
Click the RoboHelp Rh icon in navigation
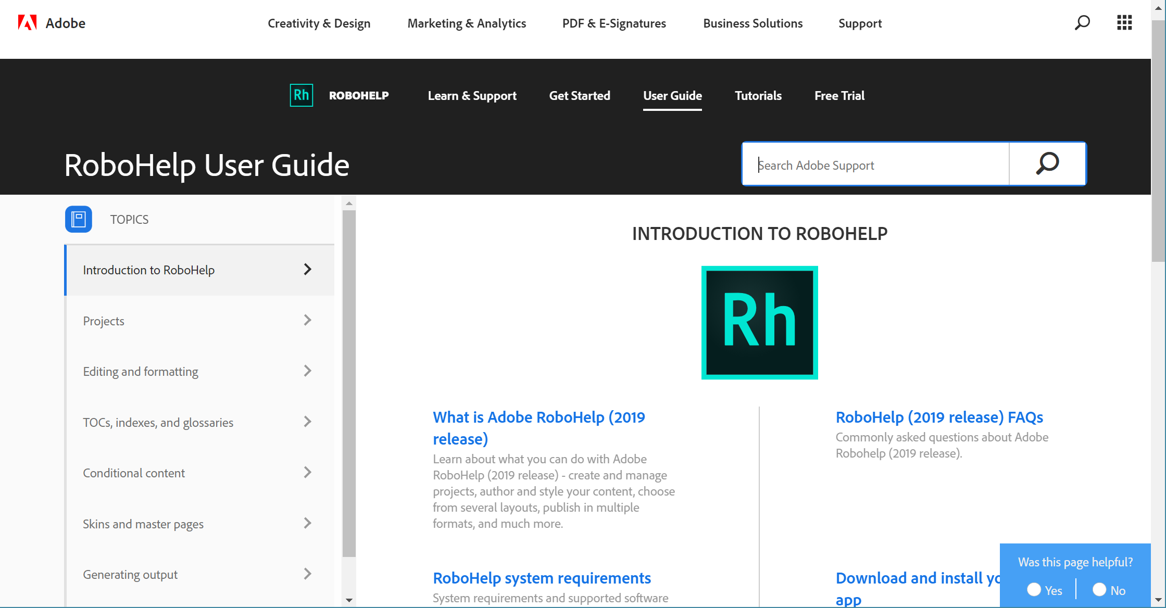tap(301, 96)
